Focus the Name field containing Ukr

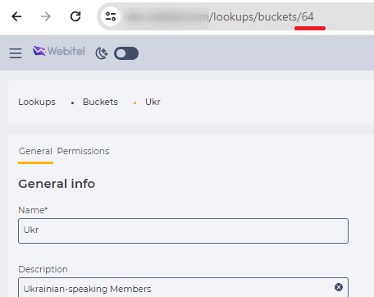click(183, 231)
